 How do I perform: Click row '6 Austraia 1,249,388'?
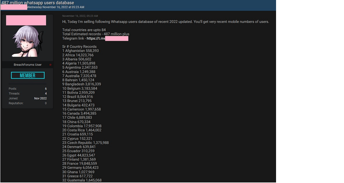tap(79, 71)
